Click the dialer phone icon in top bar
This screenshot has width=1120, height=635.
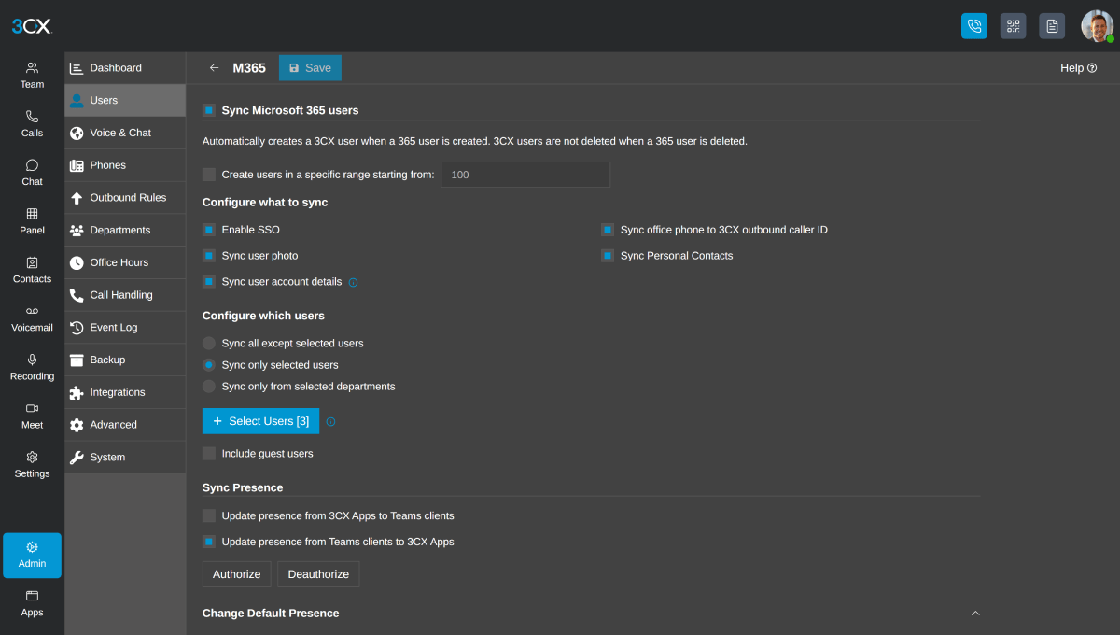click(x=974, y=26)
